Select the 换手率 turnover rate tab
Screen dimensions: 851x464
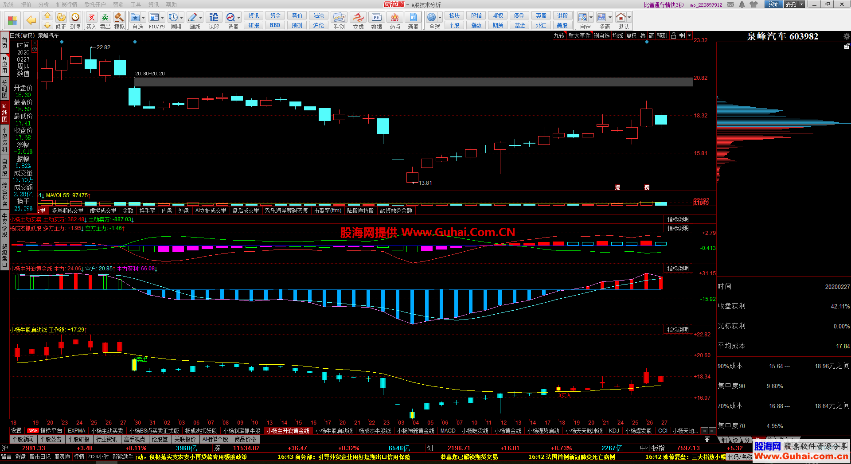(x=148, y=211)
